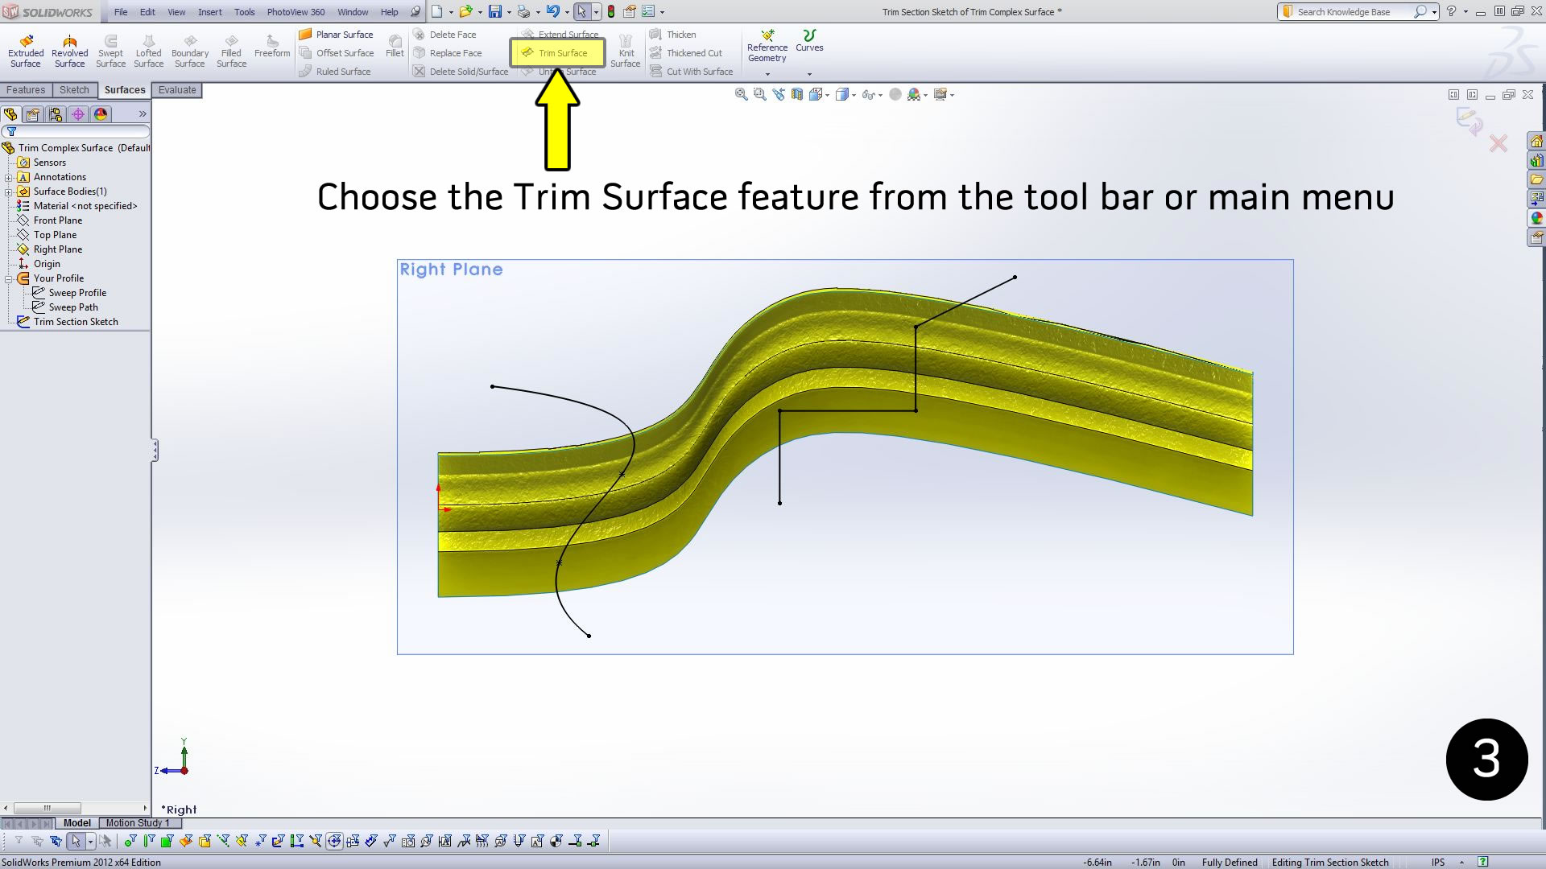This screenshot has width=1546, height=869.
Task: Click the Trim Section Sketch item
Action: tap(76, 321)
